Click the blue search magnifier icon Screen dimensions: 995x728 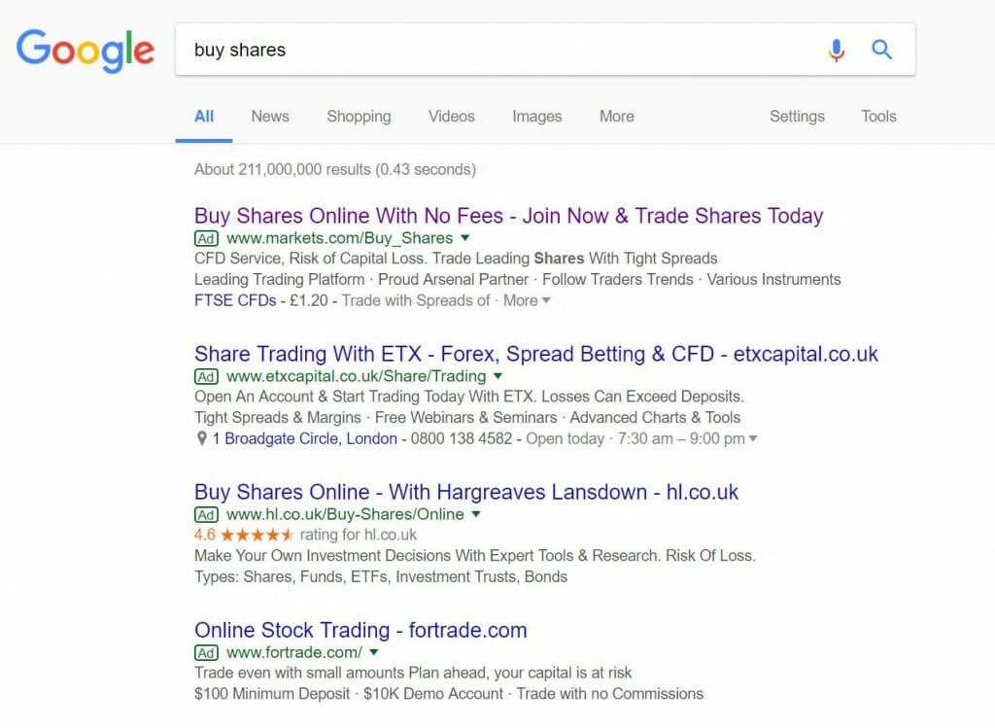[x=881, y=50]
